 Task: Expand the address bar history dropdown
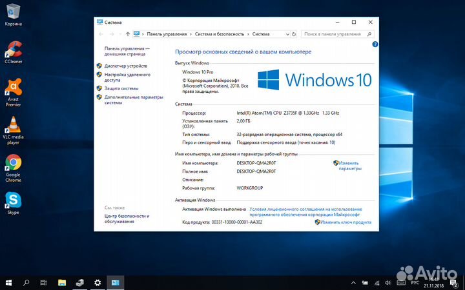tap(287, 34)
